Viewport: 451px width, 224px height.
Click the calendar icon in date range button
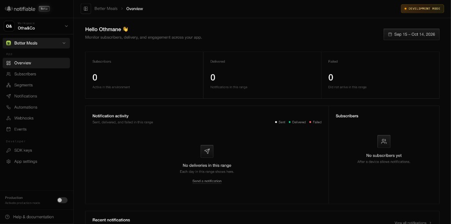[x=390, y=34]
